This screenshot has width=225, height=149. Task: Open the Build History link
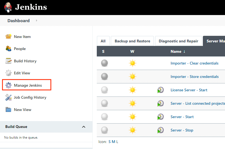click(25, 61)
